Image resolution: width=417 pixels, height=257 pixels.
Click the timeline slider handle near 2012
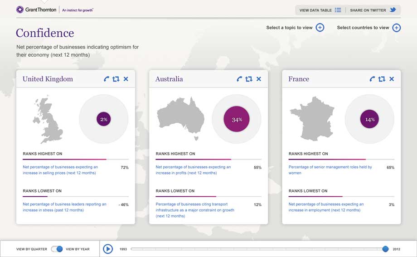point(385,249)
